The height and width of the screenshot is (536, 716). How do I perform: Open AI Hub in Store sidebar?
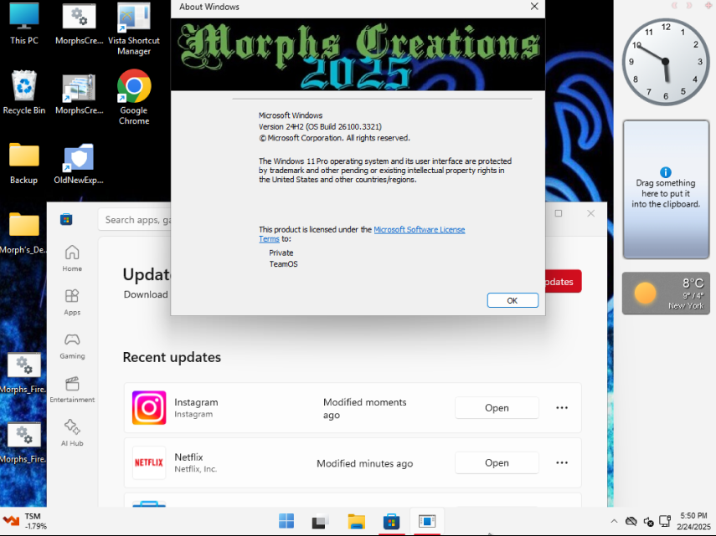pyautogui.click(x=72, y=433)
